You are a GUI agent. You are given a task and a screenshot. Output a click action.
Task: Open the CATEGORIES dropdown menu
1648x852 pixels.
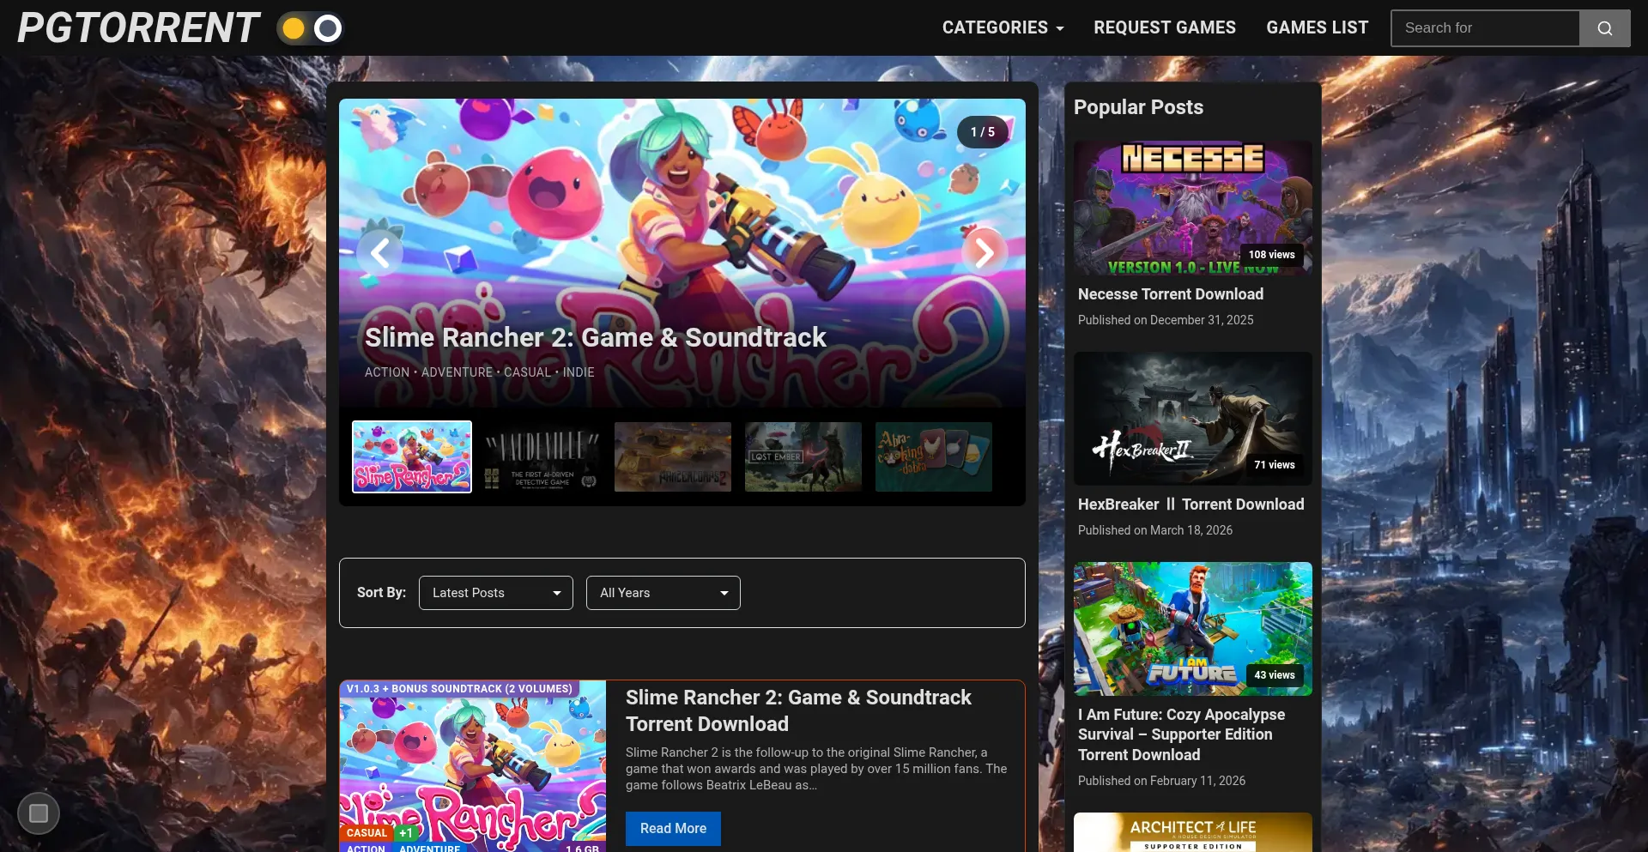[1003, 27]
